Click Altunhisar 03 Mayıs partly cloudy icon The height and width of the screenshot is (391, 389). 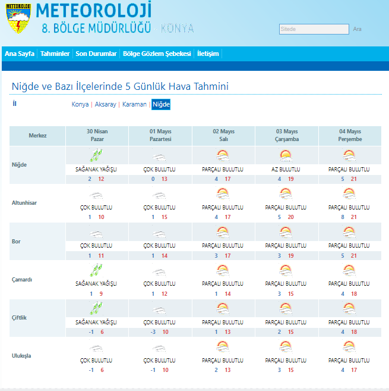[286, 194]
